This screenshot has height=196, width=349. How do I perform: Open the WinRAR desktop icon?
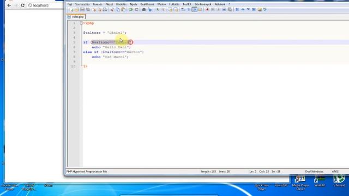pyautogui.click(x=320, y=181)
